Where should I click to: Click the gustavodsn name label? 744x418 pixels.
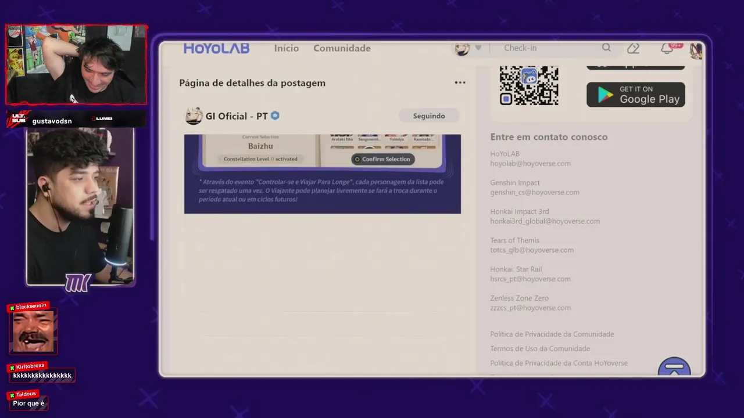[52, 121]
